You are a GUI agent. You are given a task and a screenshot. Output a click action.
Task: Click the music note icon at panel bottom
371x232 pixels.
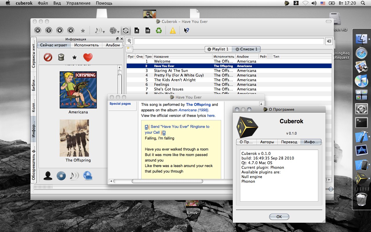[x=74, y=176]
